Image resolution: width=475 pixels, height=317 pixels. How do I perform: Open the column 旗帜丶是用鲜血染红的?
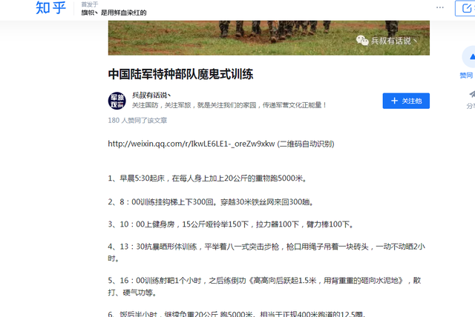pos(114,13)
